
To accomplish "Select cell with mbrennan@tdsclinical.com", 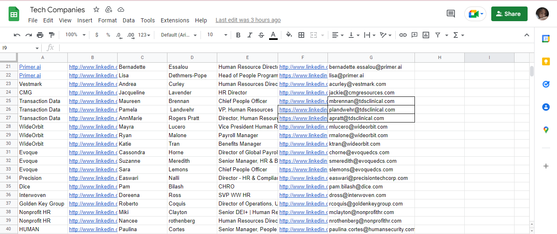I will pos(371,101).
